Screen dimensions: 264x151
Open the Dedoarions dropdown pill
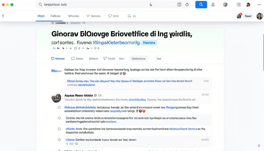tap(138, 59)
